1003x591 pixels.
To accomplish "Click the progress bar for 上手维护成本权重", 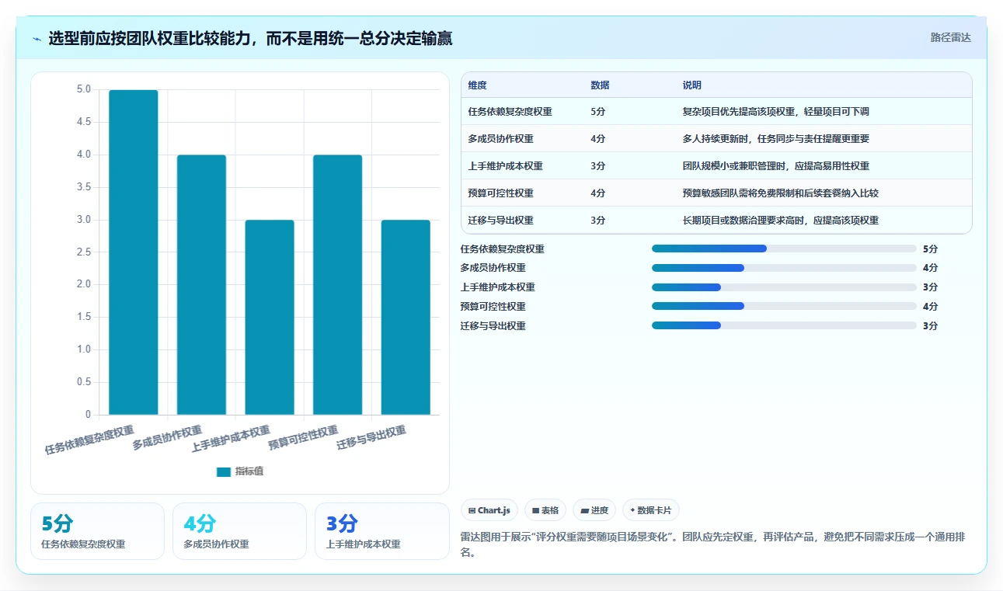I will pyautogui.click(x=784, y=287).
